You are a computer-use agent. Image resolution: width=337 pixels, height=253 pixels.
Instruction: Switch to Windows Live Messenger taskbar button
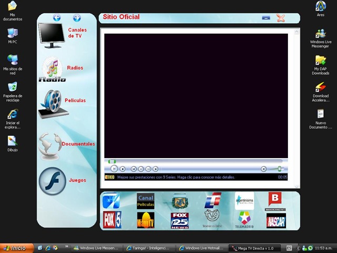tap(96, 248)
